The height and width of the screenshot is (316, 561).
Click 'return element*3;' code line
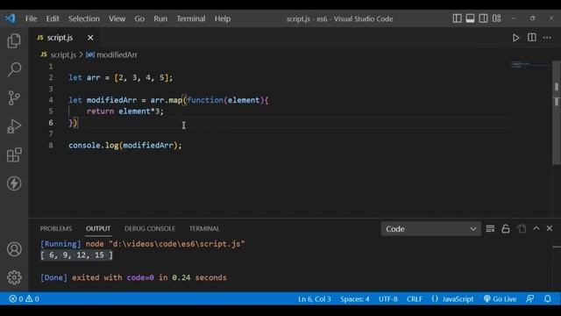click(124, 111)
